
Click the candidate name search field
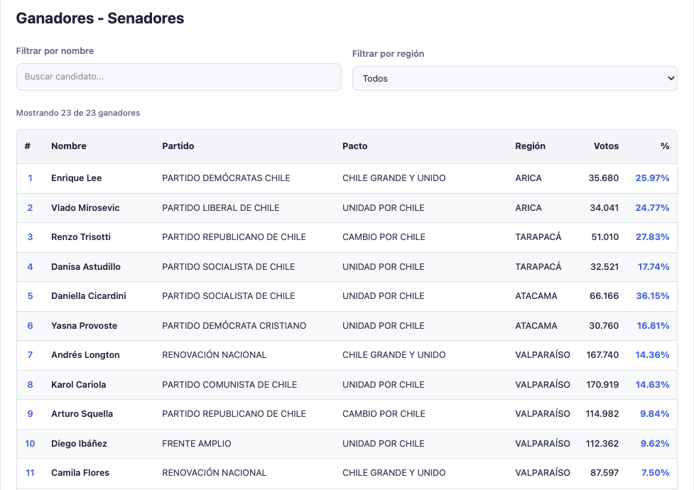[178, 77]
